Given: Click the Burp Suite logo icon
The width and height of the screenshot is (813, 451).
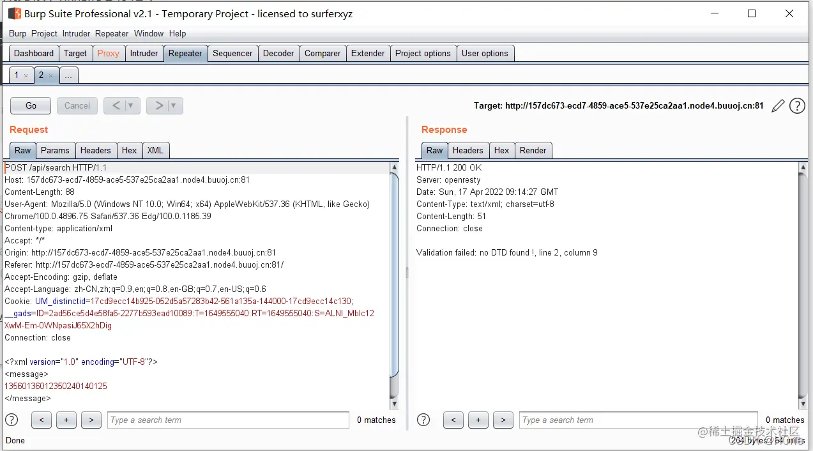Looking at the screenshot, I should [x=14, y=13].
